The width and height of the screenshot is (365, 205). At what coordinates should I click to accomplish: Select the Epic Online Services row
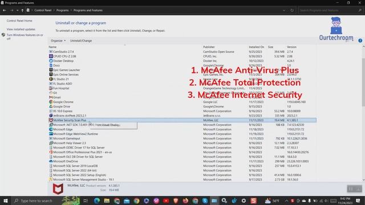[x=182, y=75]
